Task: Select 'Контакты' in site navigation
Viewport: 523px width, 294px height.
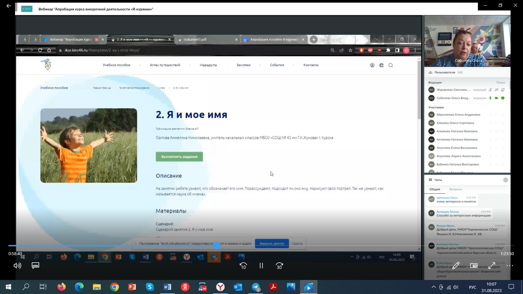Action: tap(311, 65)
